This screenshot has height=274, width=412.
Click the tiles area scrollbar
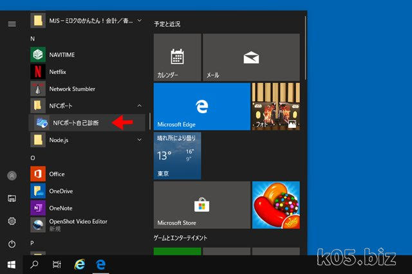[x=305, y=48]
